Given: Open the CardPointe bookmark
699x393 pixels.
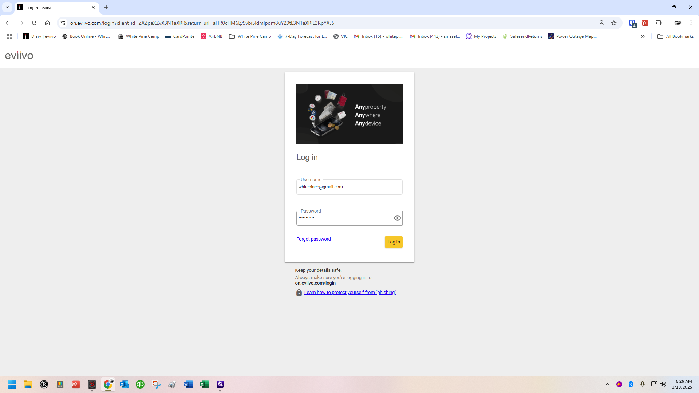Looking at the screenshot, I should [x=180, y=36].
